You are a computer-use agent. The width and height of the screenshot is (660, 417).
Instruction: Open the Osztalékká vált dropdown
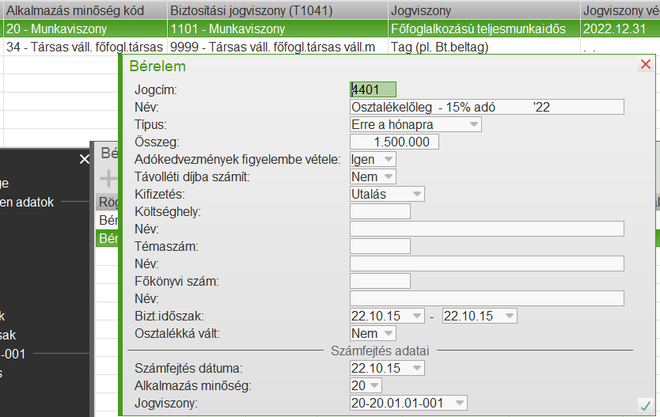tap(373, 334)
